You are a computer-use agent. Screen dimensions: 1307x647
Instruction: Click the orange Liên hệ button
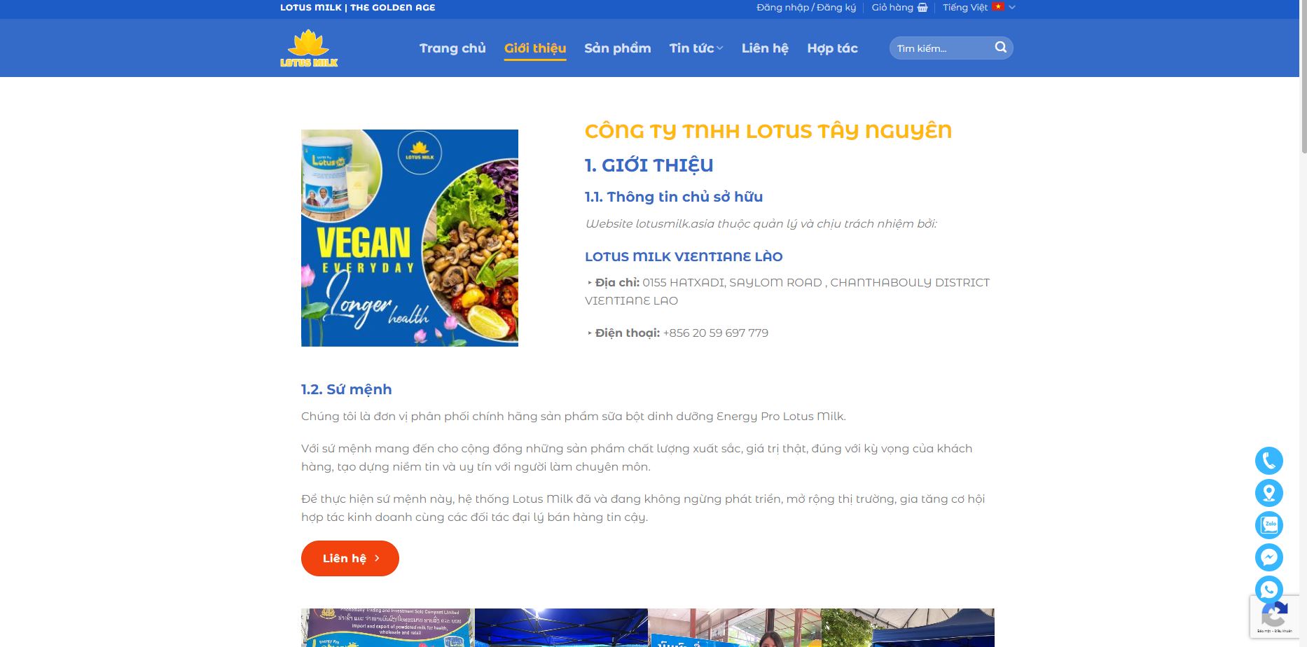[350, 558]
